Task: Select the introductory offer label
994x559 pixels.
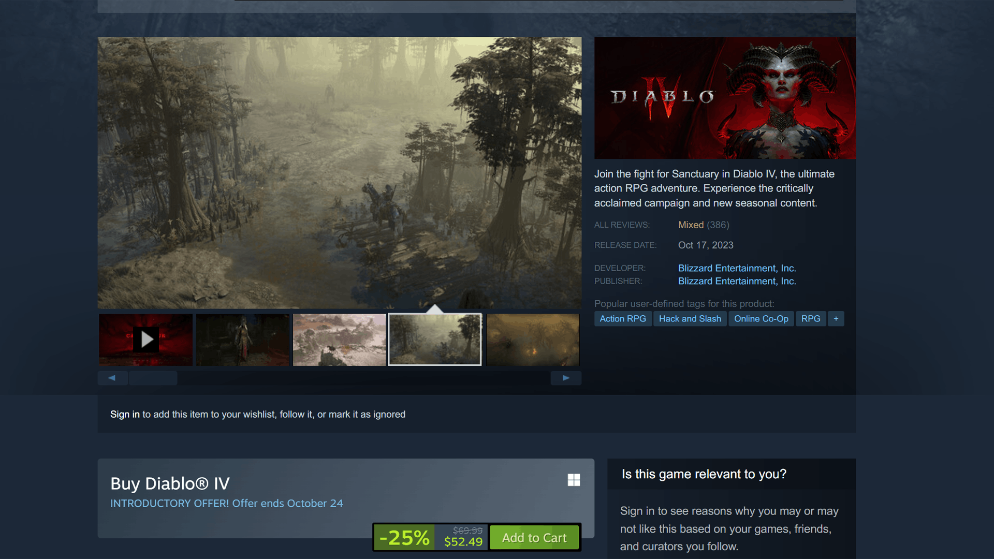Action: [228, 503]
